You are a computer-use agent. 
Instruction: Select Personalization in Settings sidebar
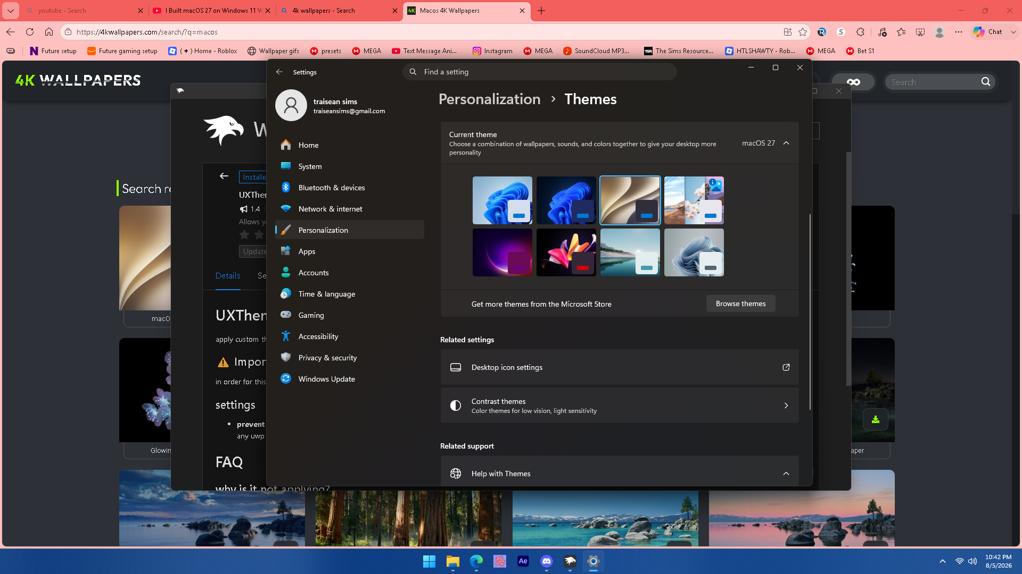point(349,230)
